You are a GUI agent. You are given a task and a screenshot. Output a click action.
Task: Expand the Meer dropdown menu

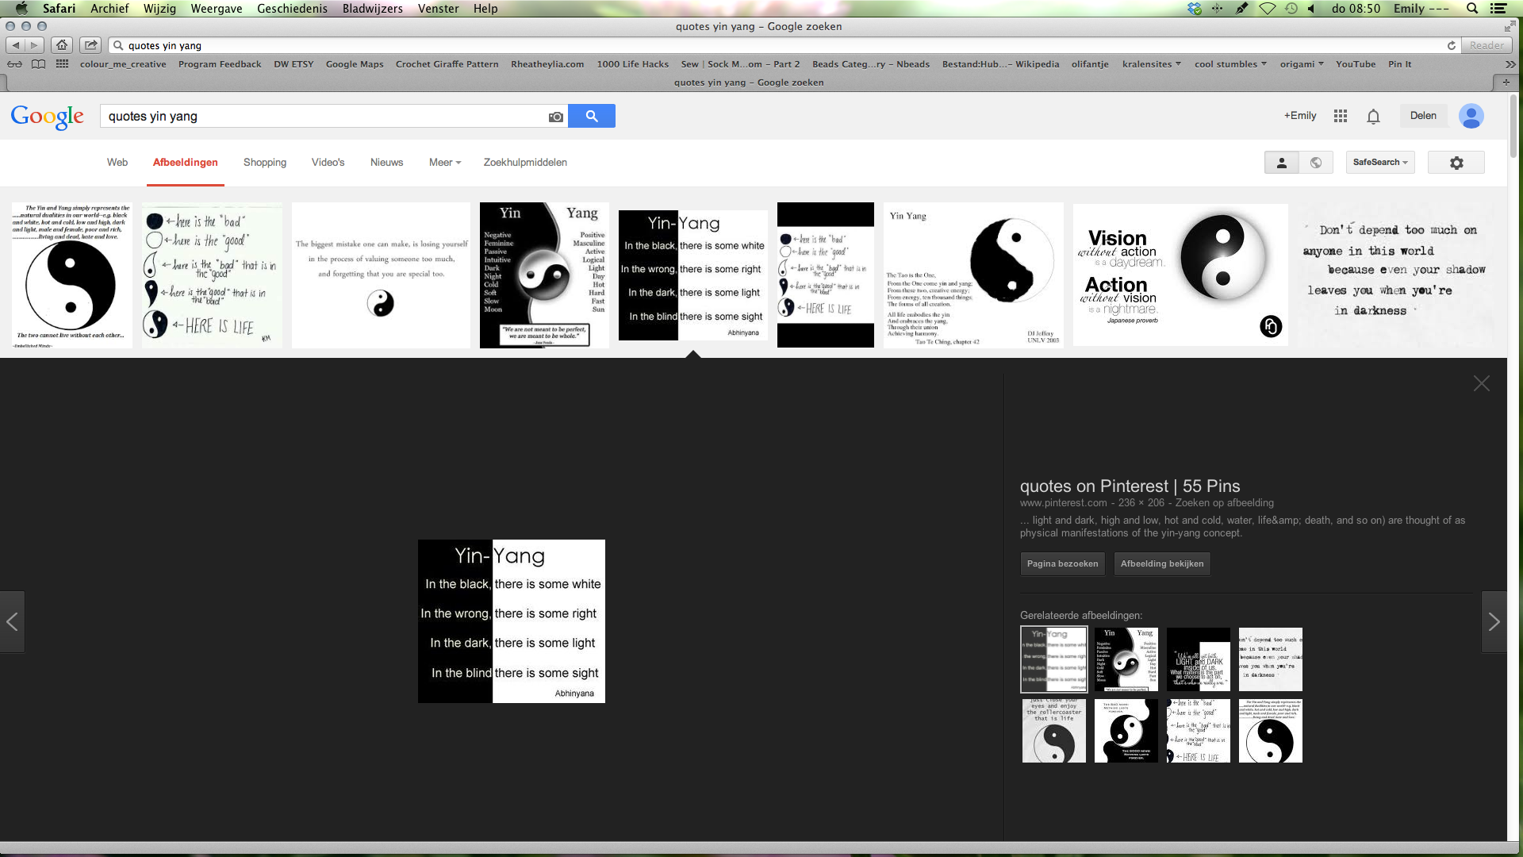tap(444, 163)
